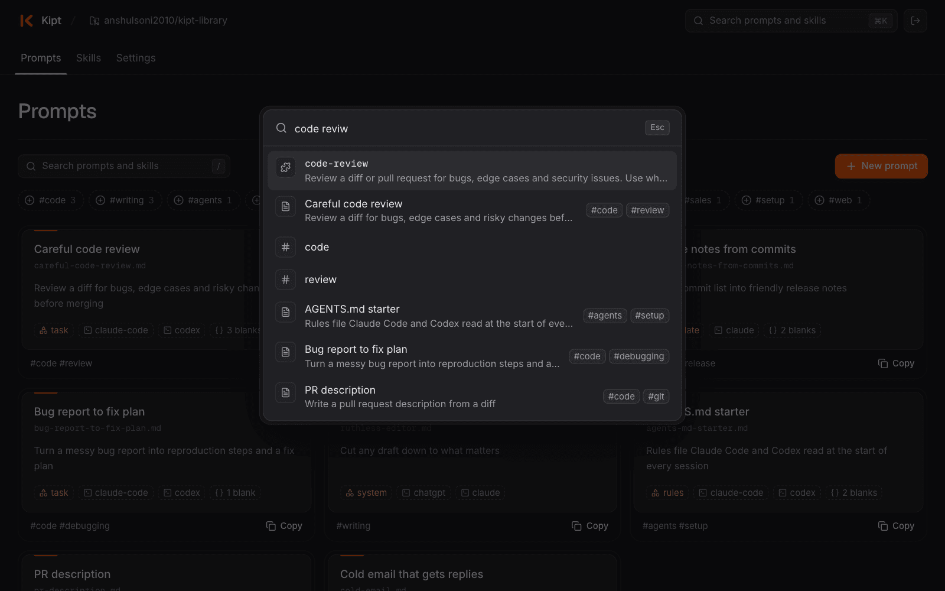Click the New prompt button
The width and height of the screenshot is (945, 591).
pyautogui.click(x=881, y=166)
